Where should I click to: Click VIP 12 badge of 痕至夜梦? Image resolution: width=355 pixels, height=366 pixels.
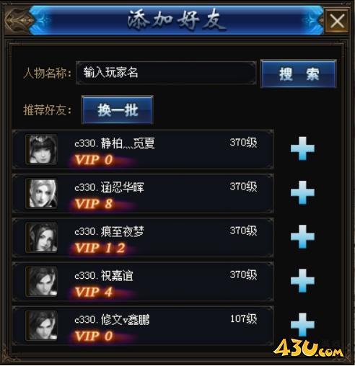click(101, 248)
